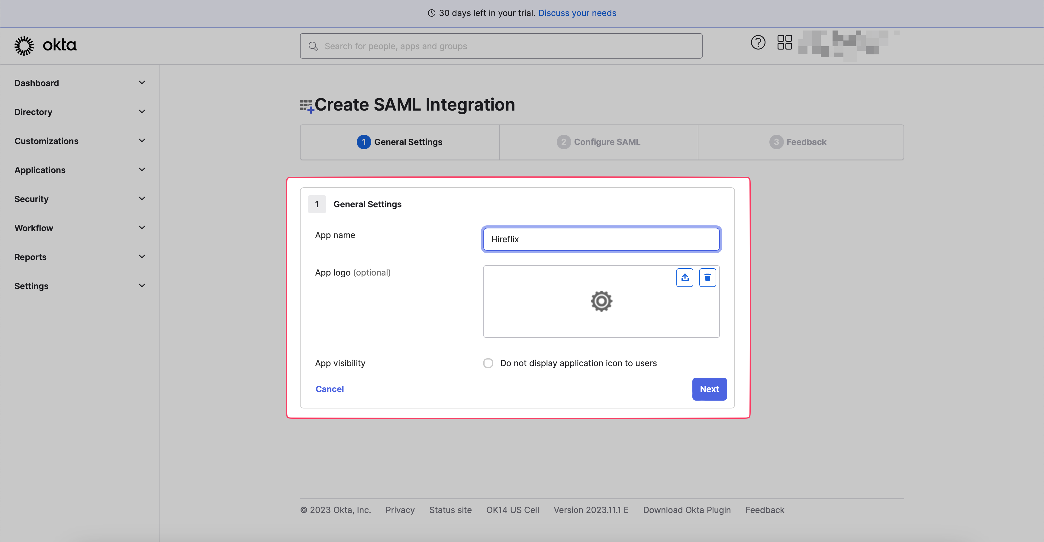The width and height of the screenshot is (1044, 542).
Task: Click the upload logo icon button
Action: point(685,277)
